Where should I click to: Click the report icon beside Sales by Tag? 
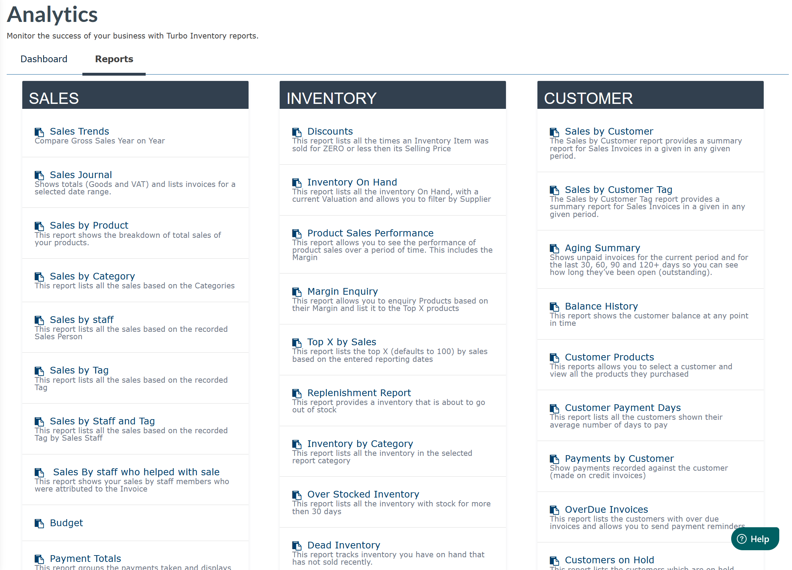point(39,371)
